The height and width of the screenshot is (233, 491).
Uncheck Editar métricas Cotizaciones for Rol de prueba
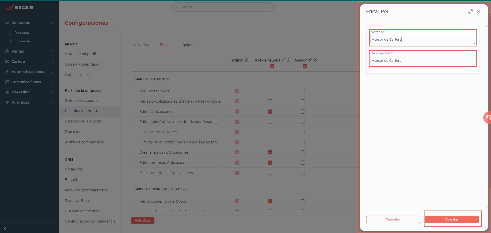click(x=270, y=163)
